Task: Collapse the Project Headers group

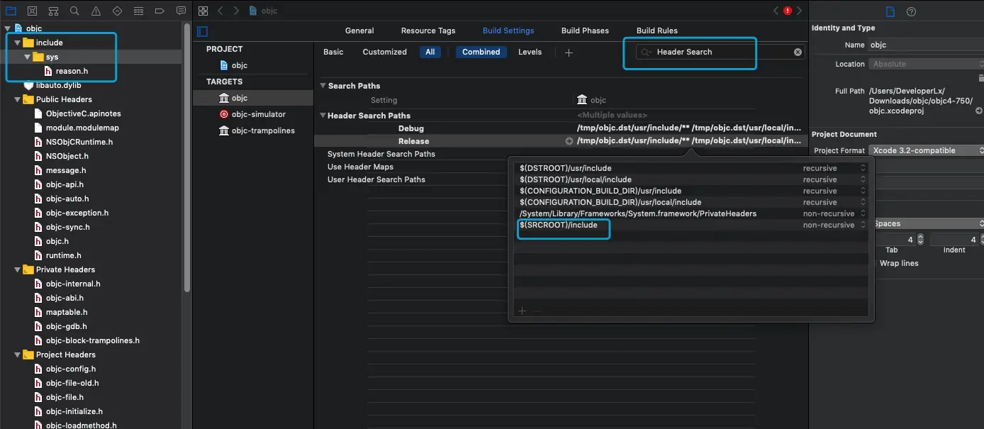Action: [x=18, y=355]
